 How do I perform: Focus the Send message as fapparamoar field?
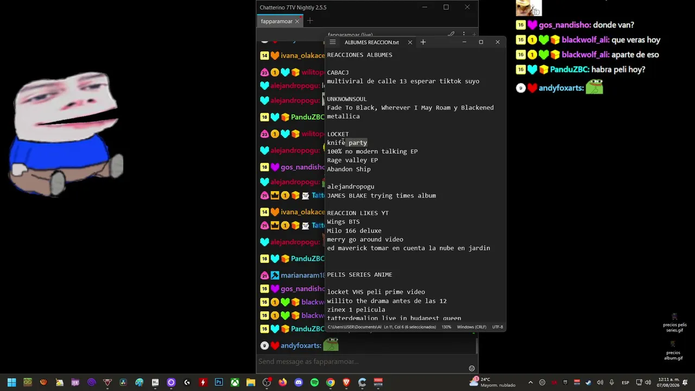click(x=362, y=362)
